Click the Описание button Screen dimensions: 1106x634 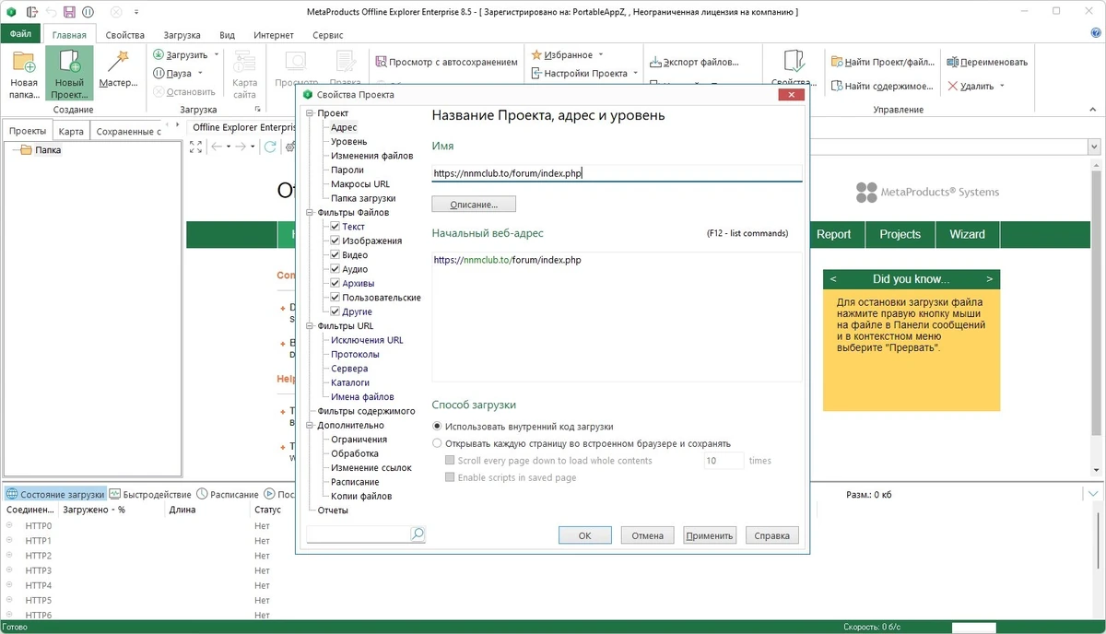coord(474,204)
